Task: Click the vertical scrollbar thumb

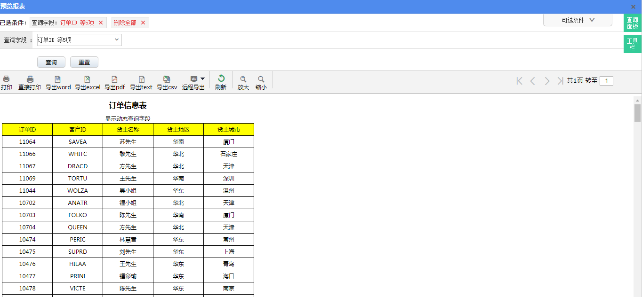Action: pos(637,113)
